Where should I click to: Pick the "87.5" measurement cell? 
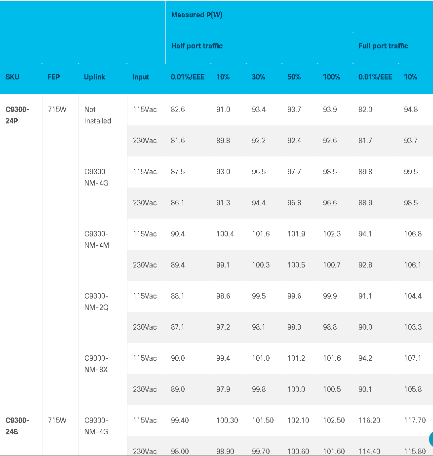(x=178, y=172)
